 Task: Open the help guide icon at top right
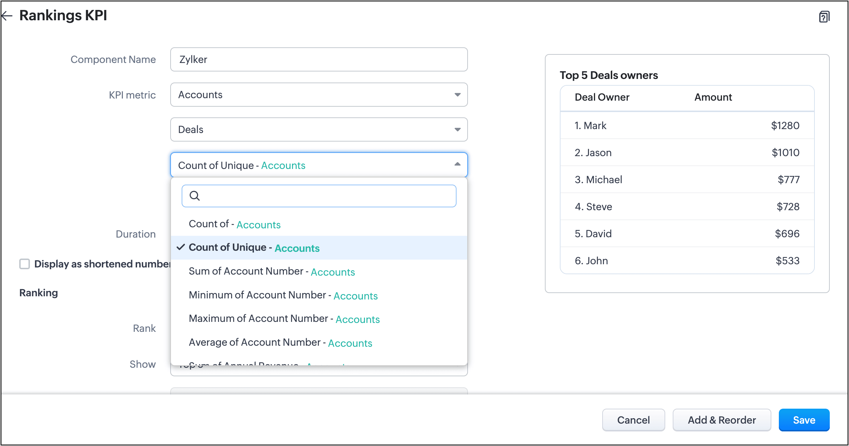point(824,16)
